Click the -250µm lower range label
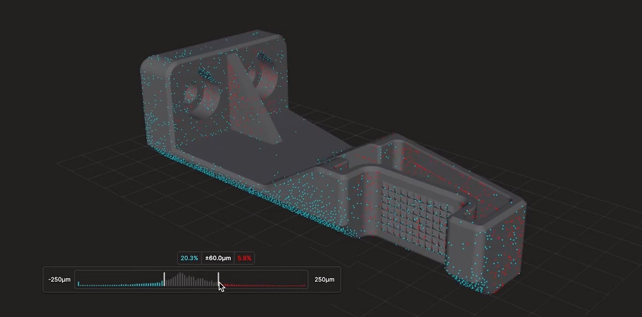 click(x=58, y=279)
